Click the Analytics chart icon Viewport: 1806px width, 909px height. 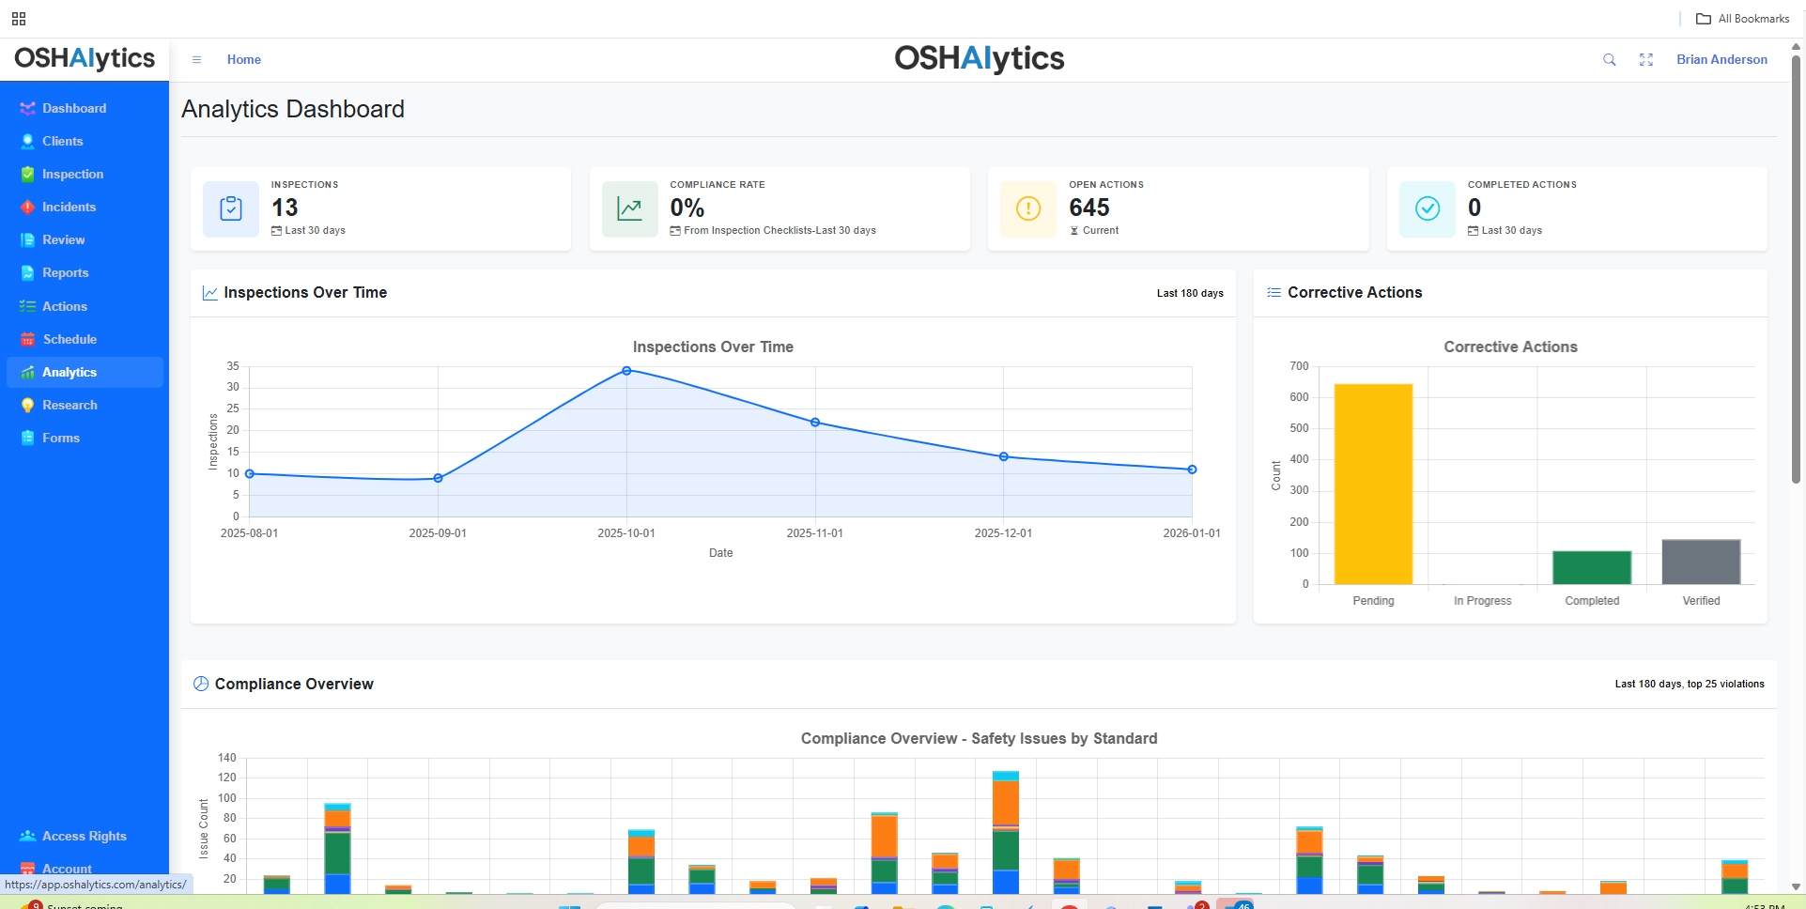27,373
